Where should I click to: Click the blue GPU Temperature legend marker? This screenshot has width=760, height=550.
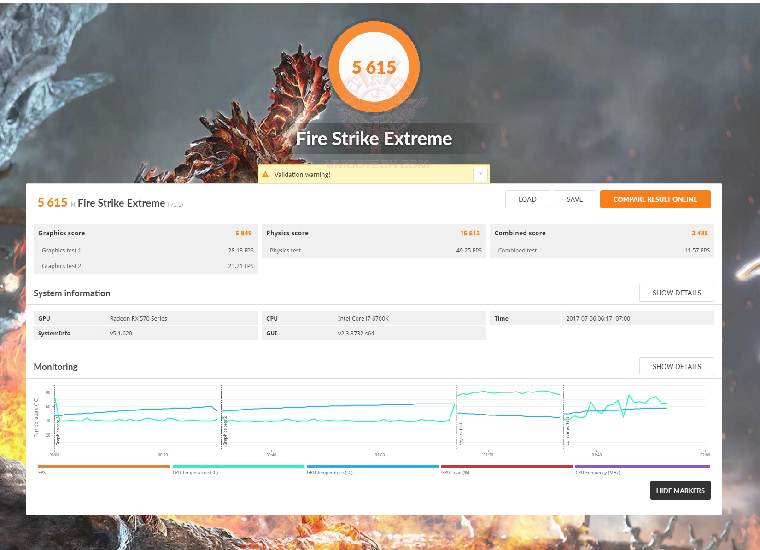pos(372,466)
